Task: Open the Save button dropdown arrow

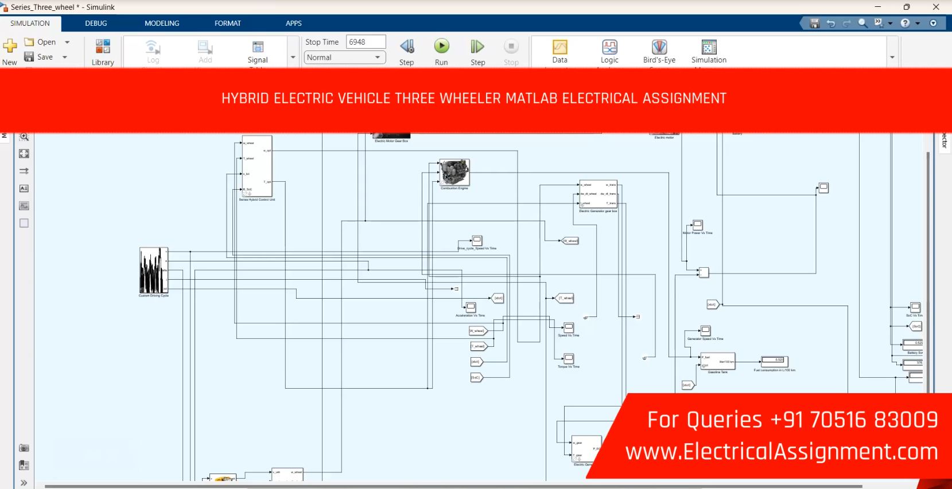Action: (x=65, y=57)
